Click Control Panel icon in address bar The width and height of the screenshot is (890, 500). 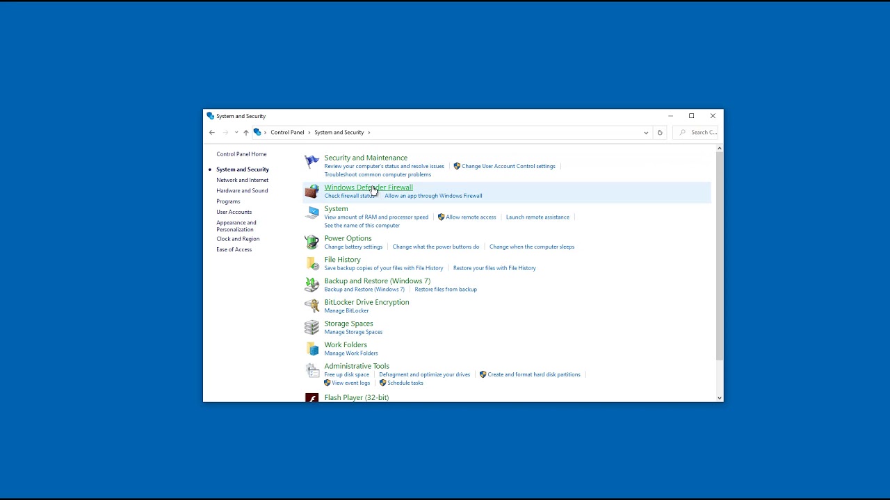pyautogui.click(x=257, y=132)
